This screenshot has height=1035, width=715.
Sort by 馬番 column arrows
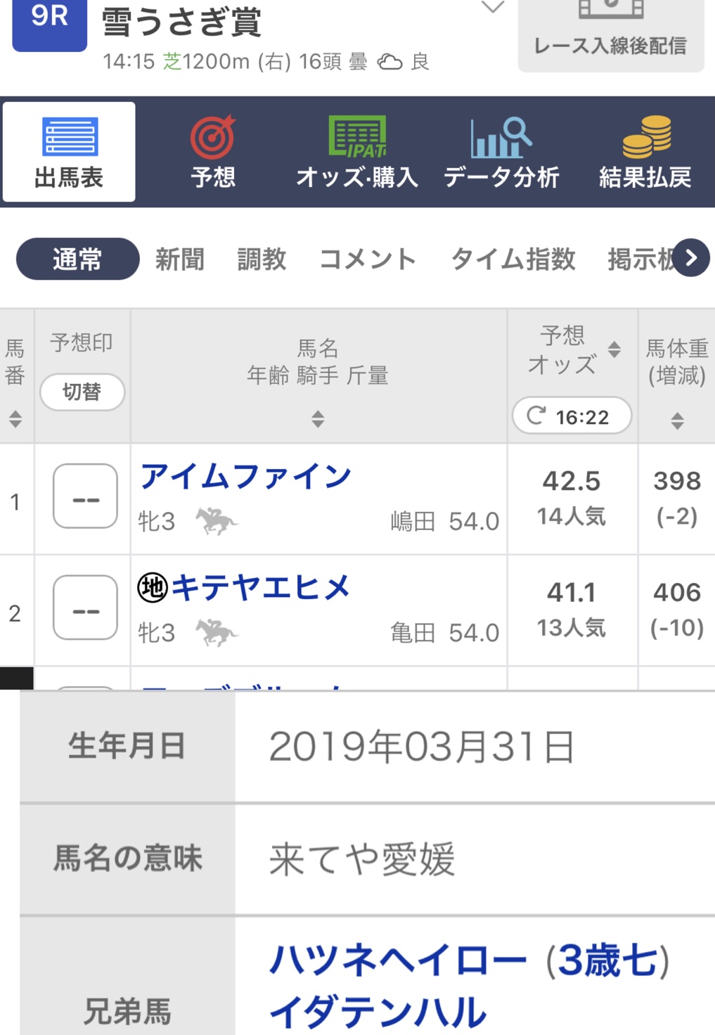(15, 419)
